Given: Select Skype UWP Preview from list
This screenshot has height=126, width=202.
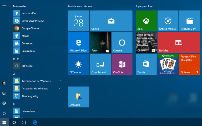Looking at the screenshot, I should coord(32,21).
